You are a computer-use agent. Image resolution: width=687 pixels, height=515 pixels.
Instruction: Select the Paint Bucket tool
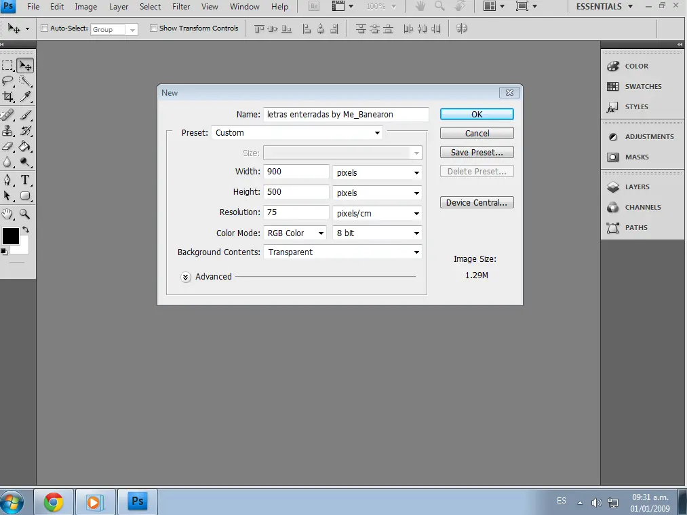click(x=25, y=147)
